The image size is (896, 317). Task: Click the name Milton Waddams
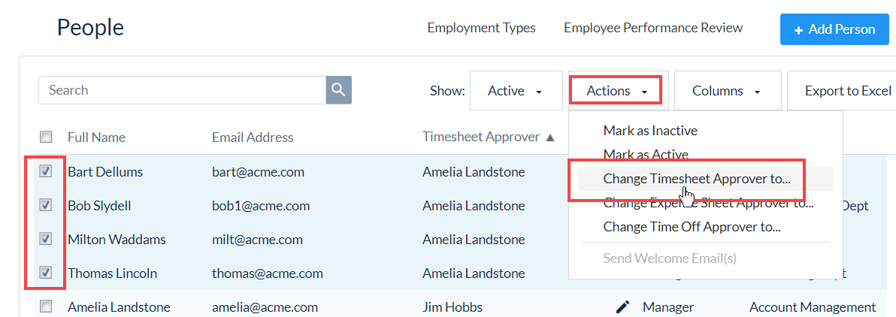pos(117,239)
